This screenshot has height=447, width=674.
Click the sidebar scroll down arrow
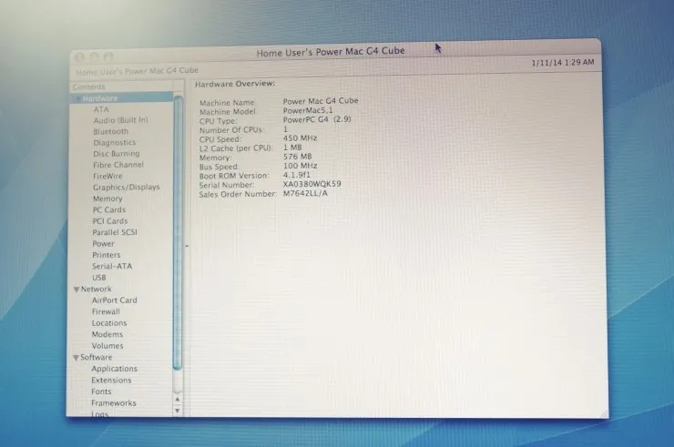(x=177, y=411)
